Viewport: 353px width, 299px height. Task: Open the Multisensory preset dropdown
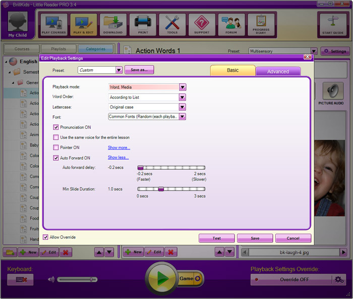coord(314,51)
